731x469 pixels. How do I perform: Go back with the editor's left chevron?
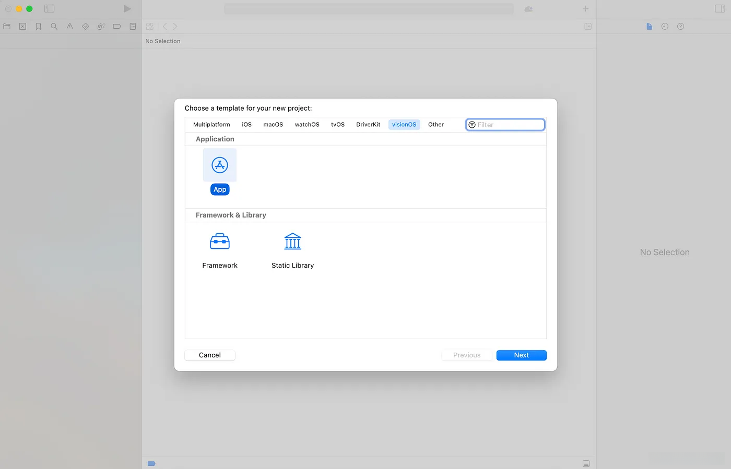point(164,26)
